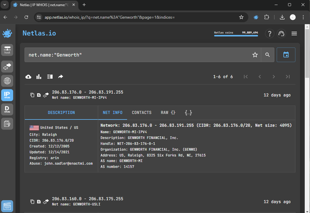This screenshot has height=213, width=310.
Task: Go to the last results page
Action: (x=288, y=77)
